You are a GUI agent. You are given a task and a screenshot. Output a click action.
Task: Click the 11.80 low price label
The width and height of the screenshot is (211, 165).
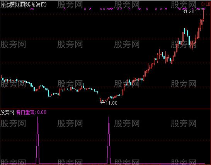tap(111, 103)
